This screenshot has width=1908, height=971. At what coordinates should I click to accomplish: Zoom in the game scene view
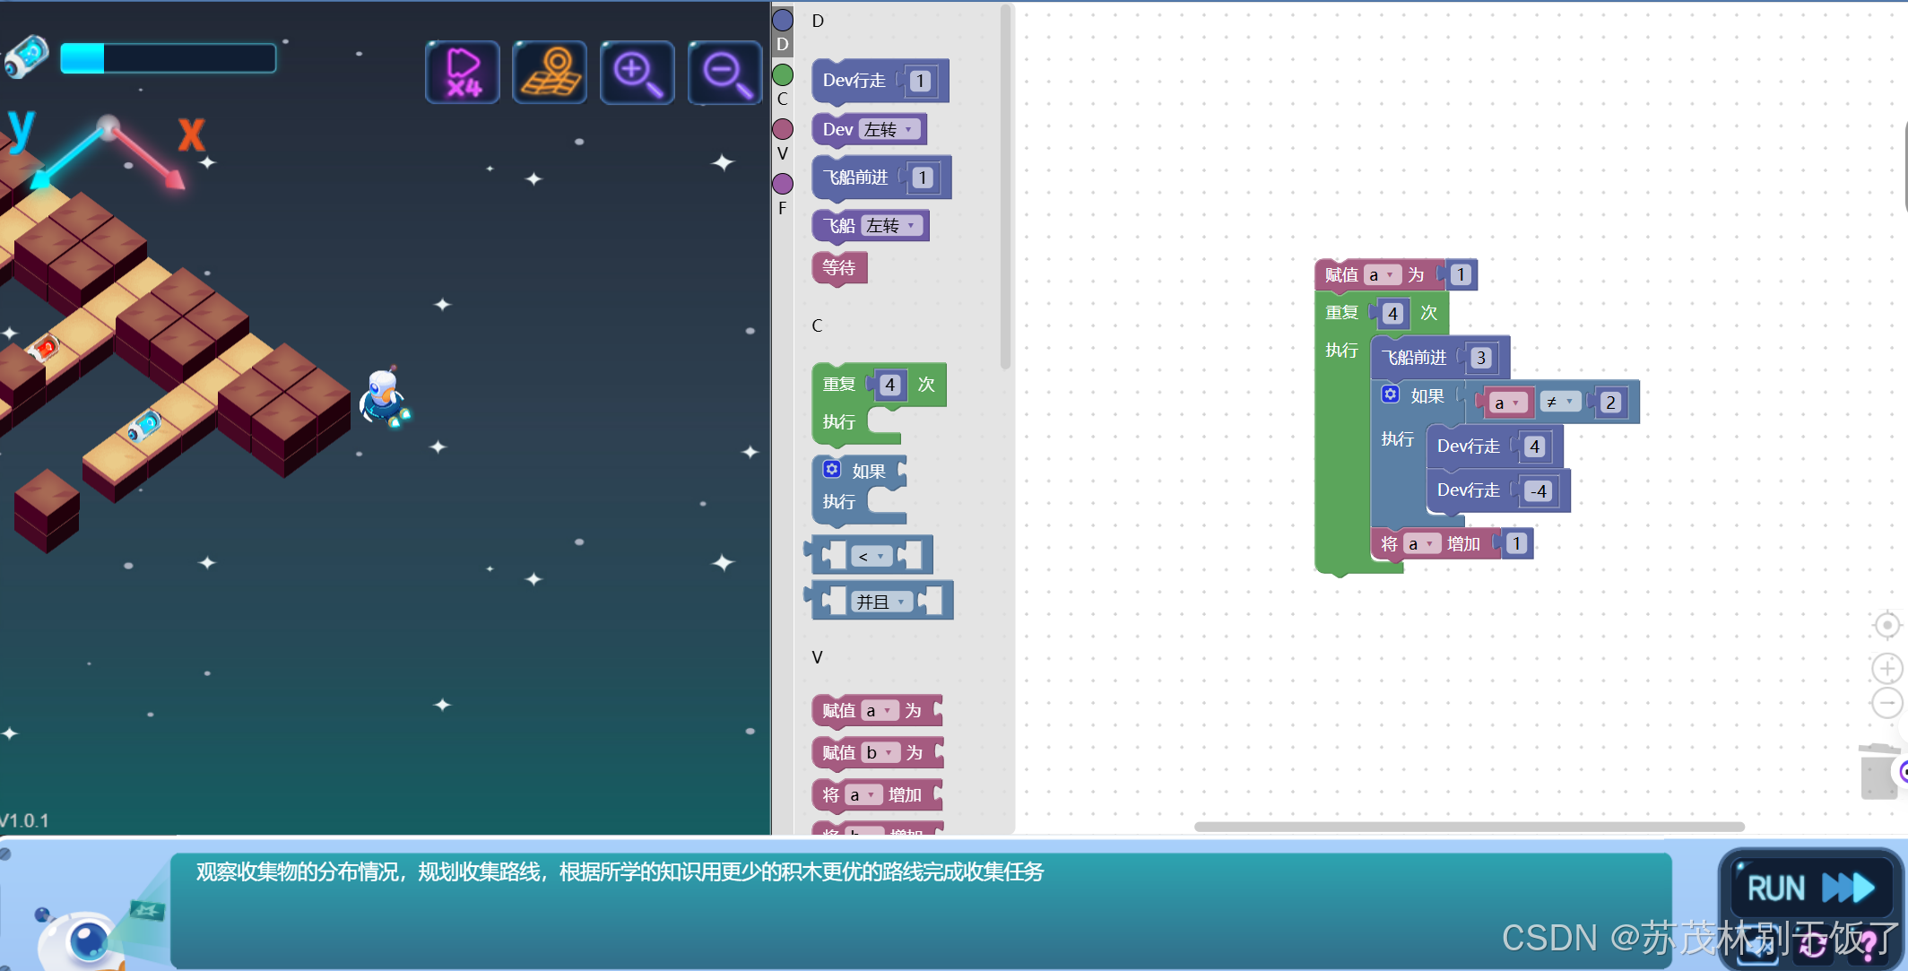637,73
